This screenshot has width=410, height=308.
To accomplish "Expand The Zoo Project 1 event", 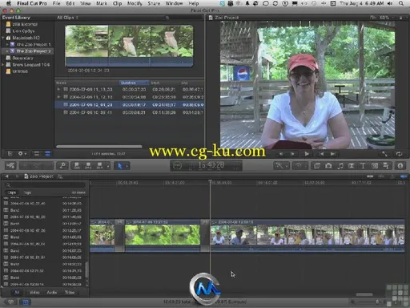I will tap(7, 44).
